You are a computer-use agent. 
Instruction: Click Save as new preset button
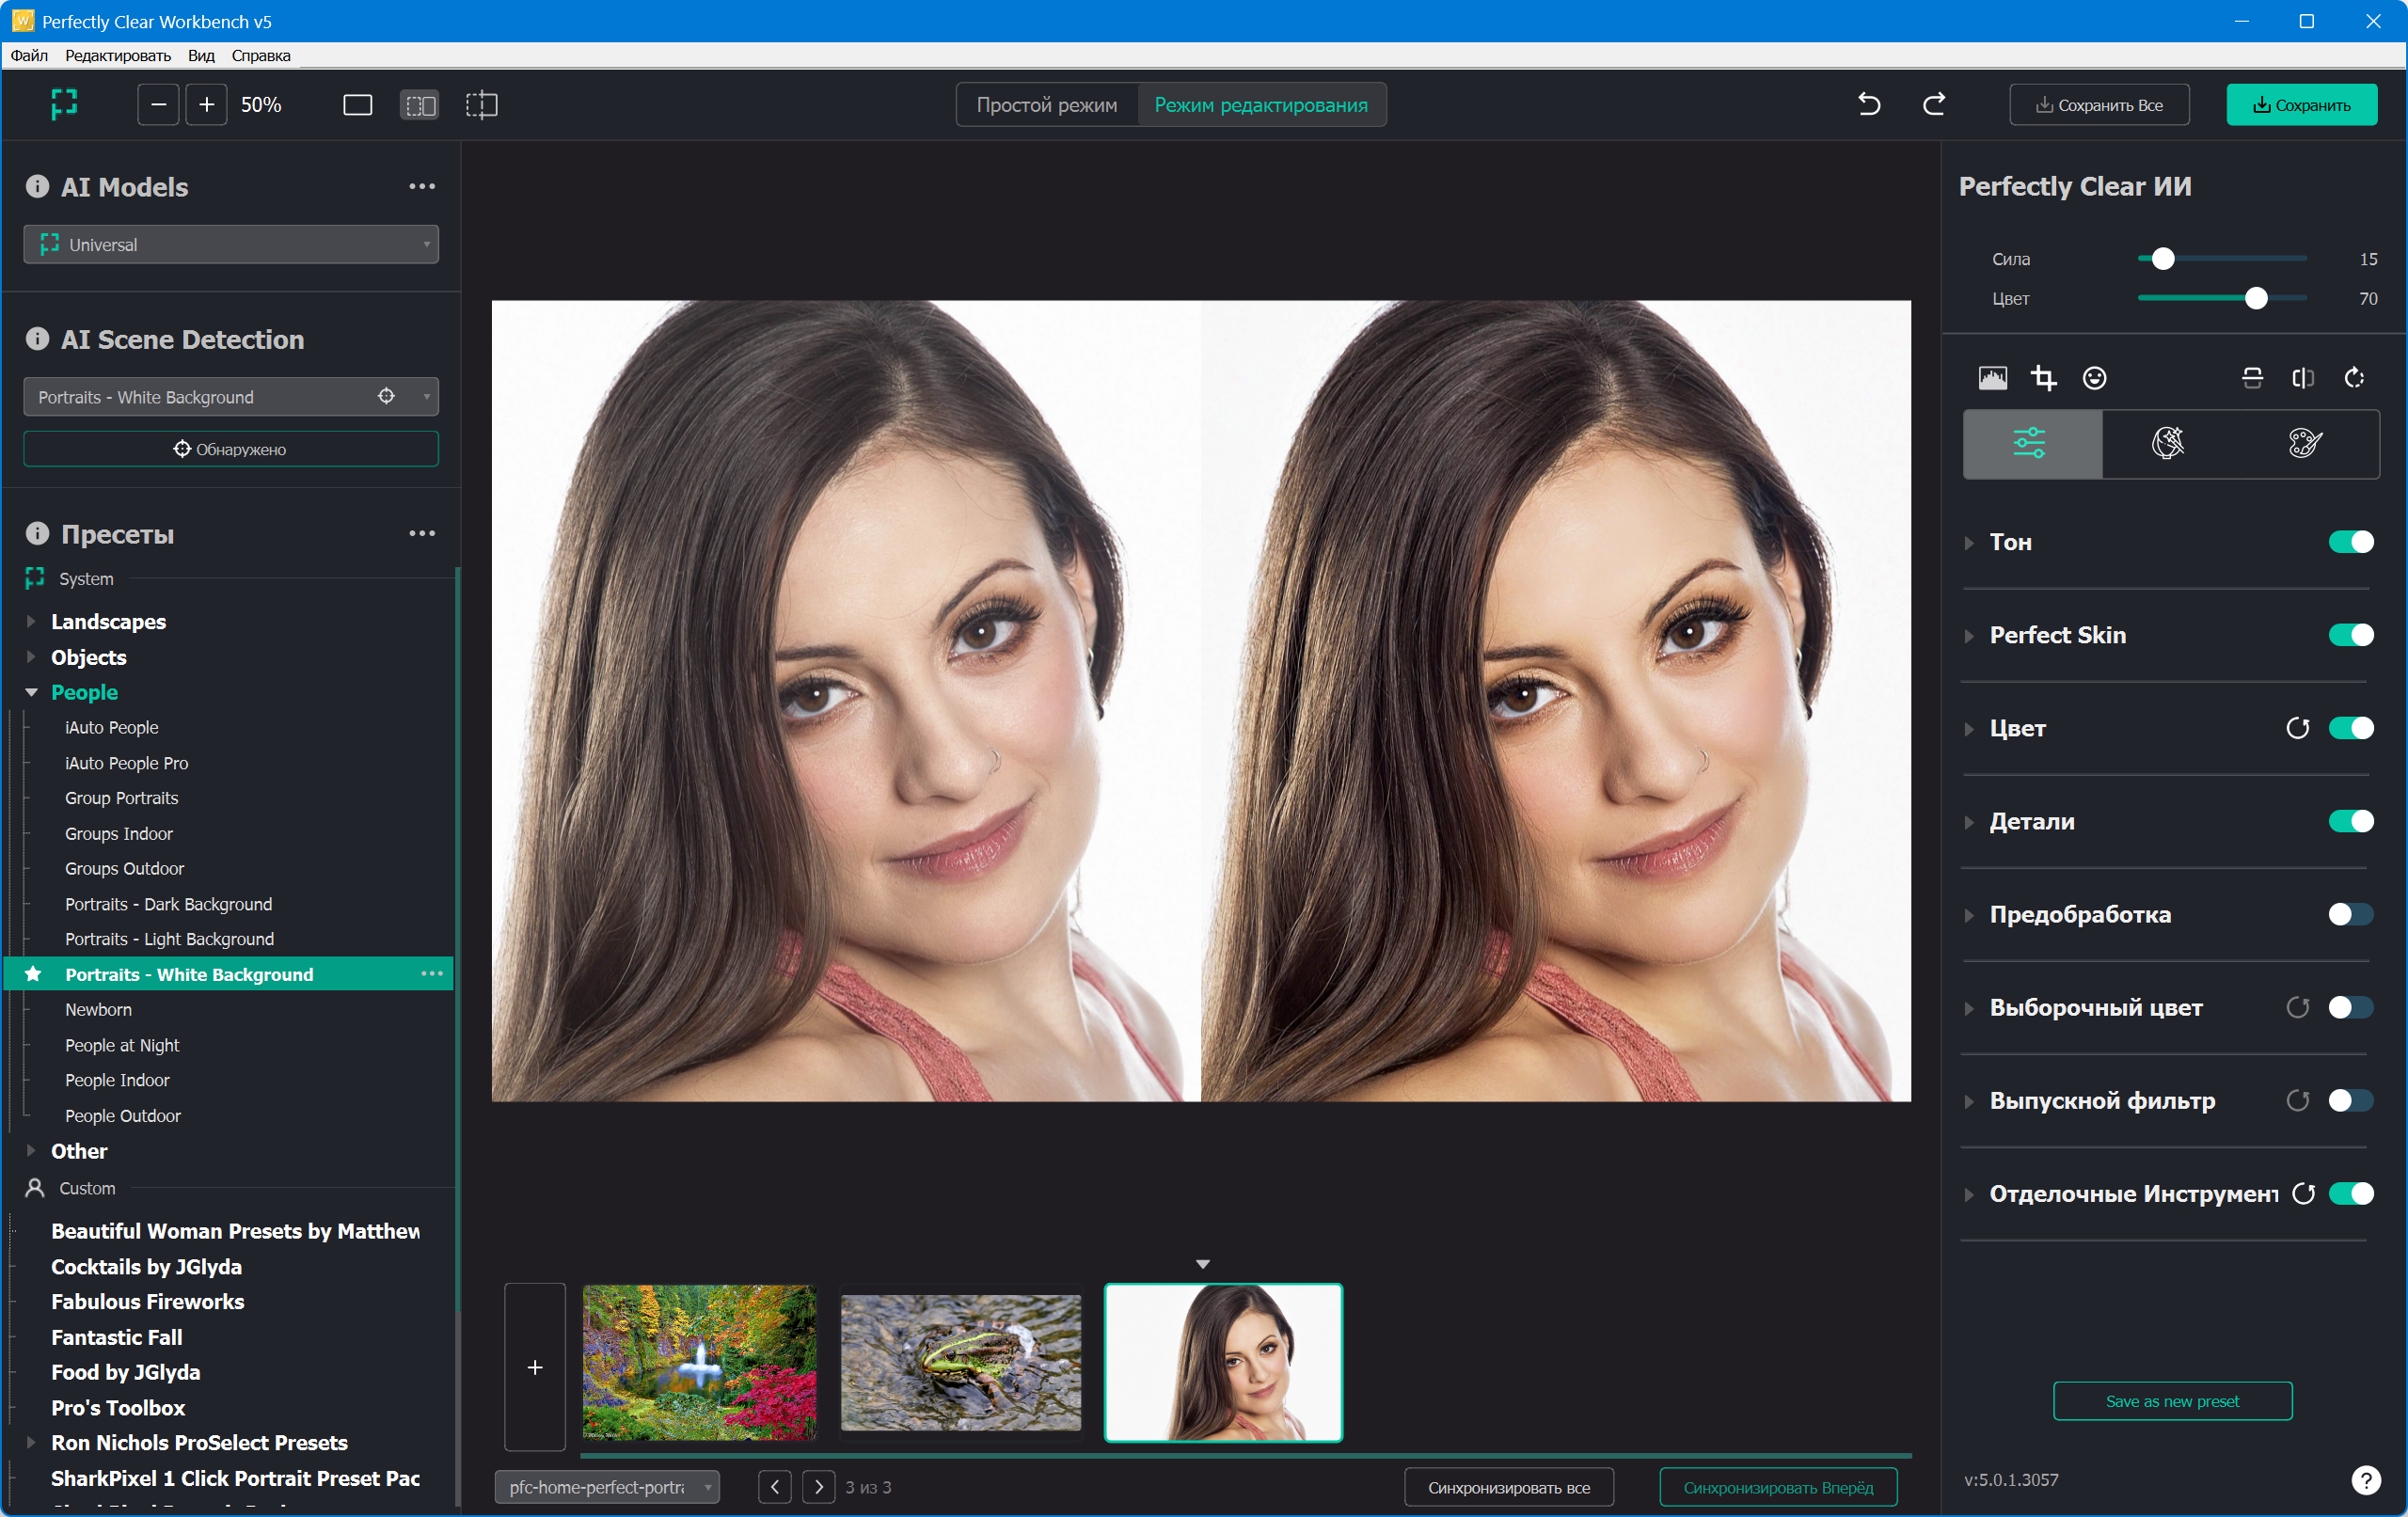[x=2171, y=1401]
